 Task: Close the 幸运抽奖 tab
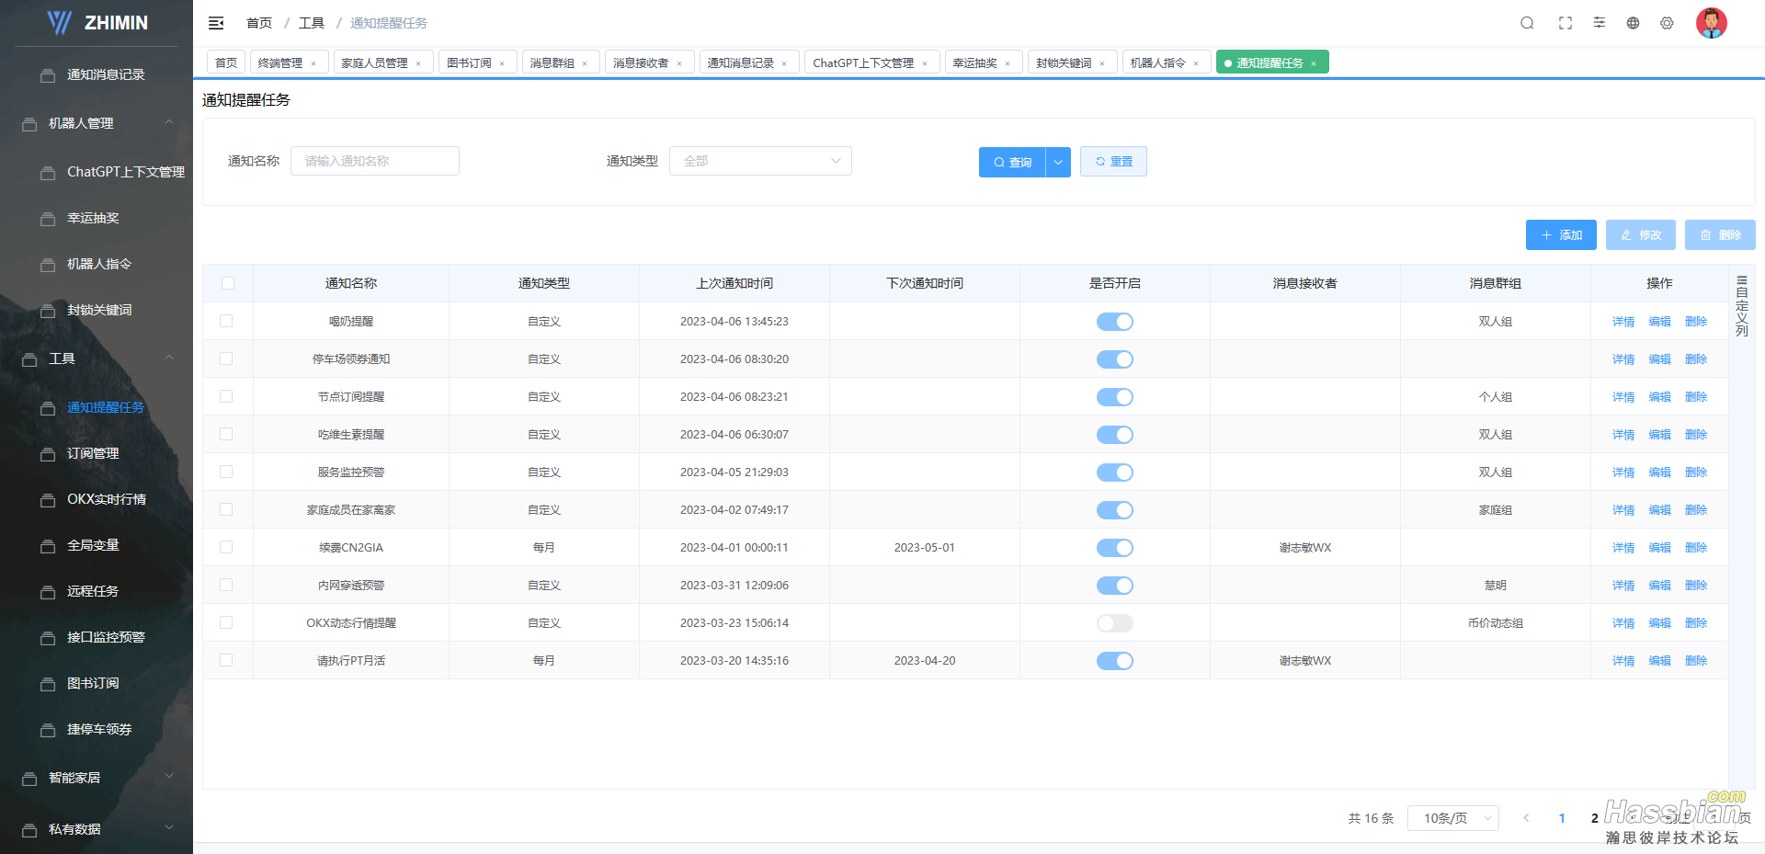coord(1008,63)
